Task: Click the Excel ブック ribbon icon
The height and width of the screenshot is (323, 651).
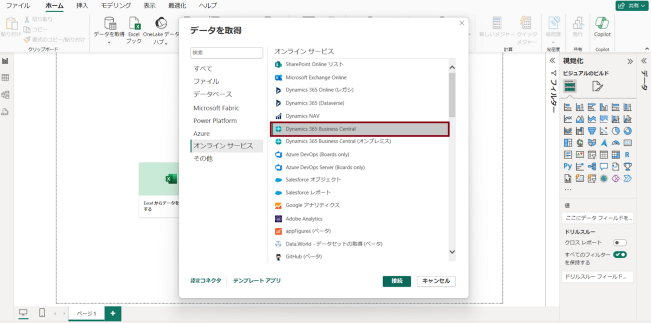Action: point(134,23)
